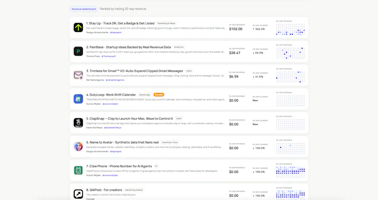Open @suroorwijdan handle on Claw Phone row
This screenshot has height=200, width=378.
click(110, 175)
